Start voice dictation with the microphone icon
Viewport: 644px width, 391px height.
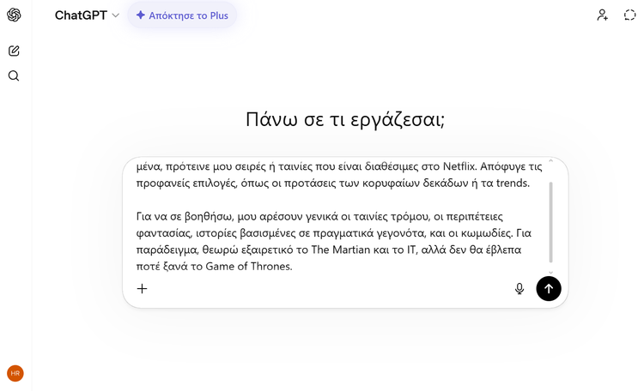(x=519, y=289)
